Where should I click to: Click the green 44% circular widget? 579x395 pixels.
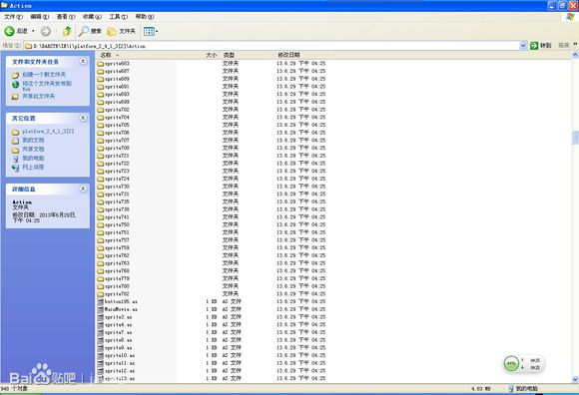511,364
